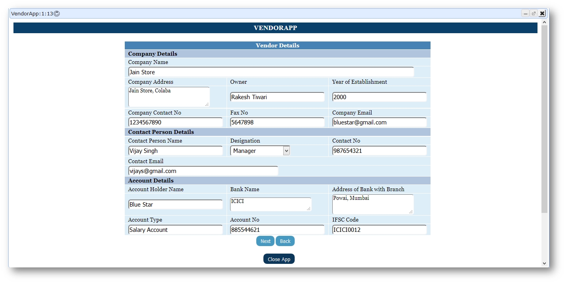Select the Account No input field
This screenshot has height=284, width=566.
pyautogui.click(x=277, y=230)
